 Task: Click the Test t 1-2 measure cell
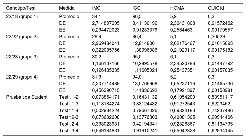(x=69, y=97)
